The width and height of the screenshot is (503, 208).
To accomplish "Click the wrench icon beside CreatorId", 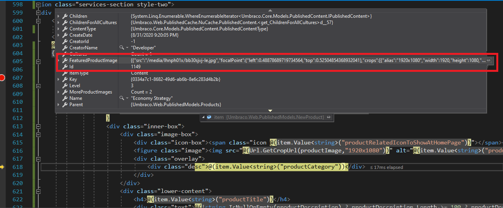I will 65,41.
